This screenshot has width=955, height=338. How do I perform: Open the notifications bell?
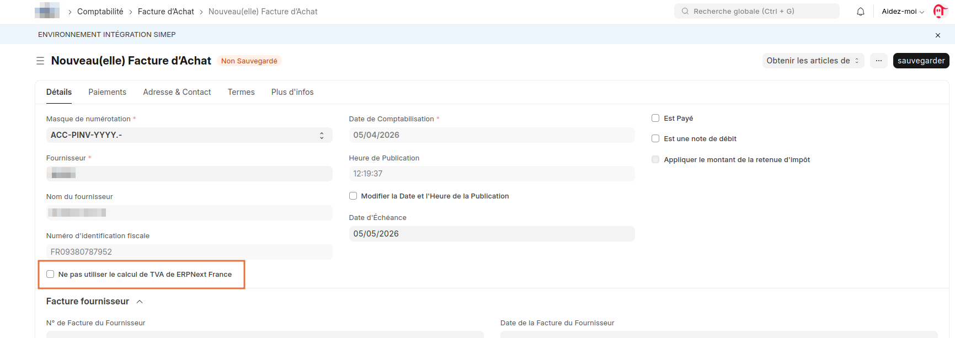pos(860,12)
